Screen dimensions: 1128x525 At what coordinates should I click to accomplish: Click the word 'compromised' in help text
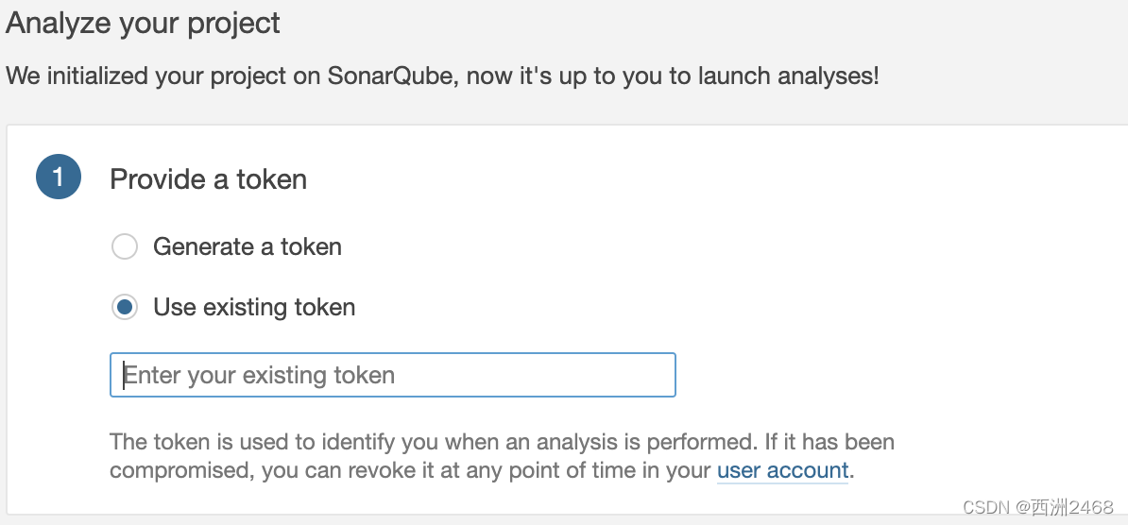point(182,471)
